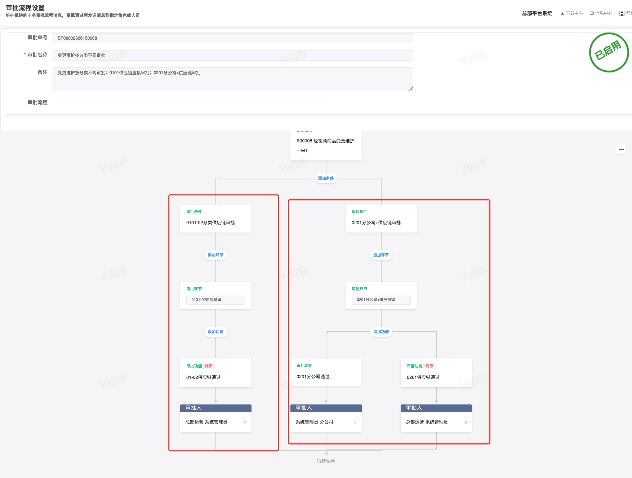This screenshot has width=632, height=478.
Task: Click 添加环节 below 0201分公司+供应链审批
Action: pyautogui.click(x=381, y=255)
